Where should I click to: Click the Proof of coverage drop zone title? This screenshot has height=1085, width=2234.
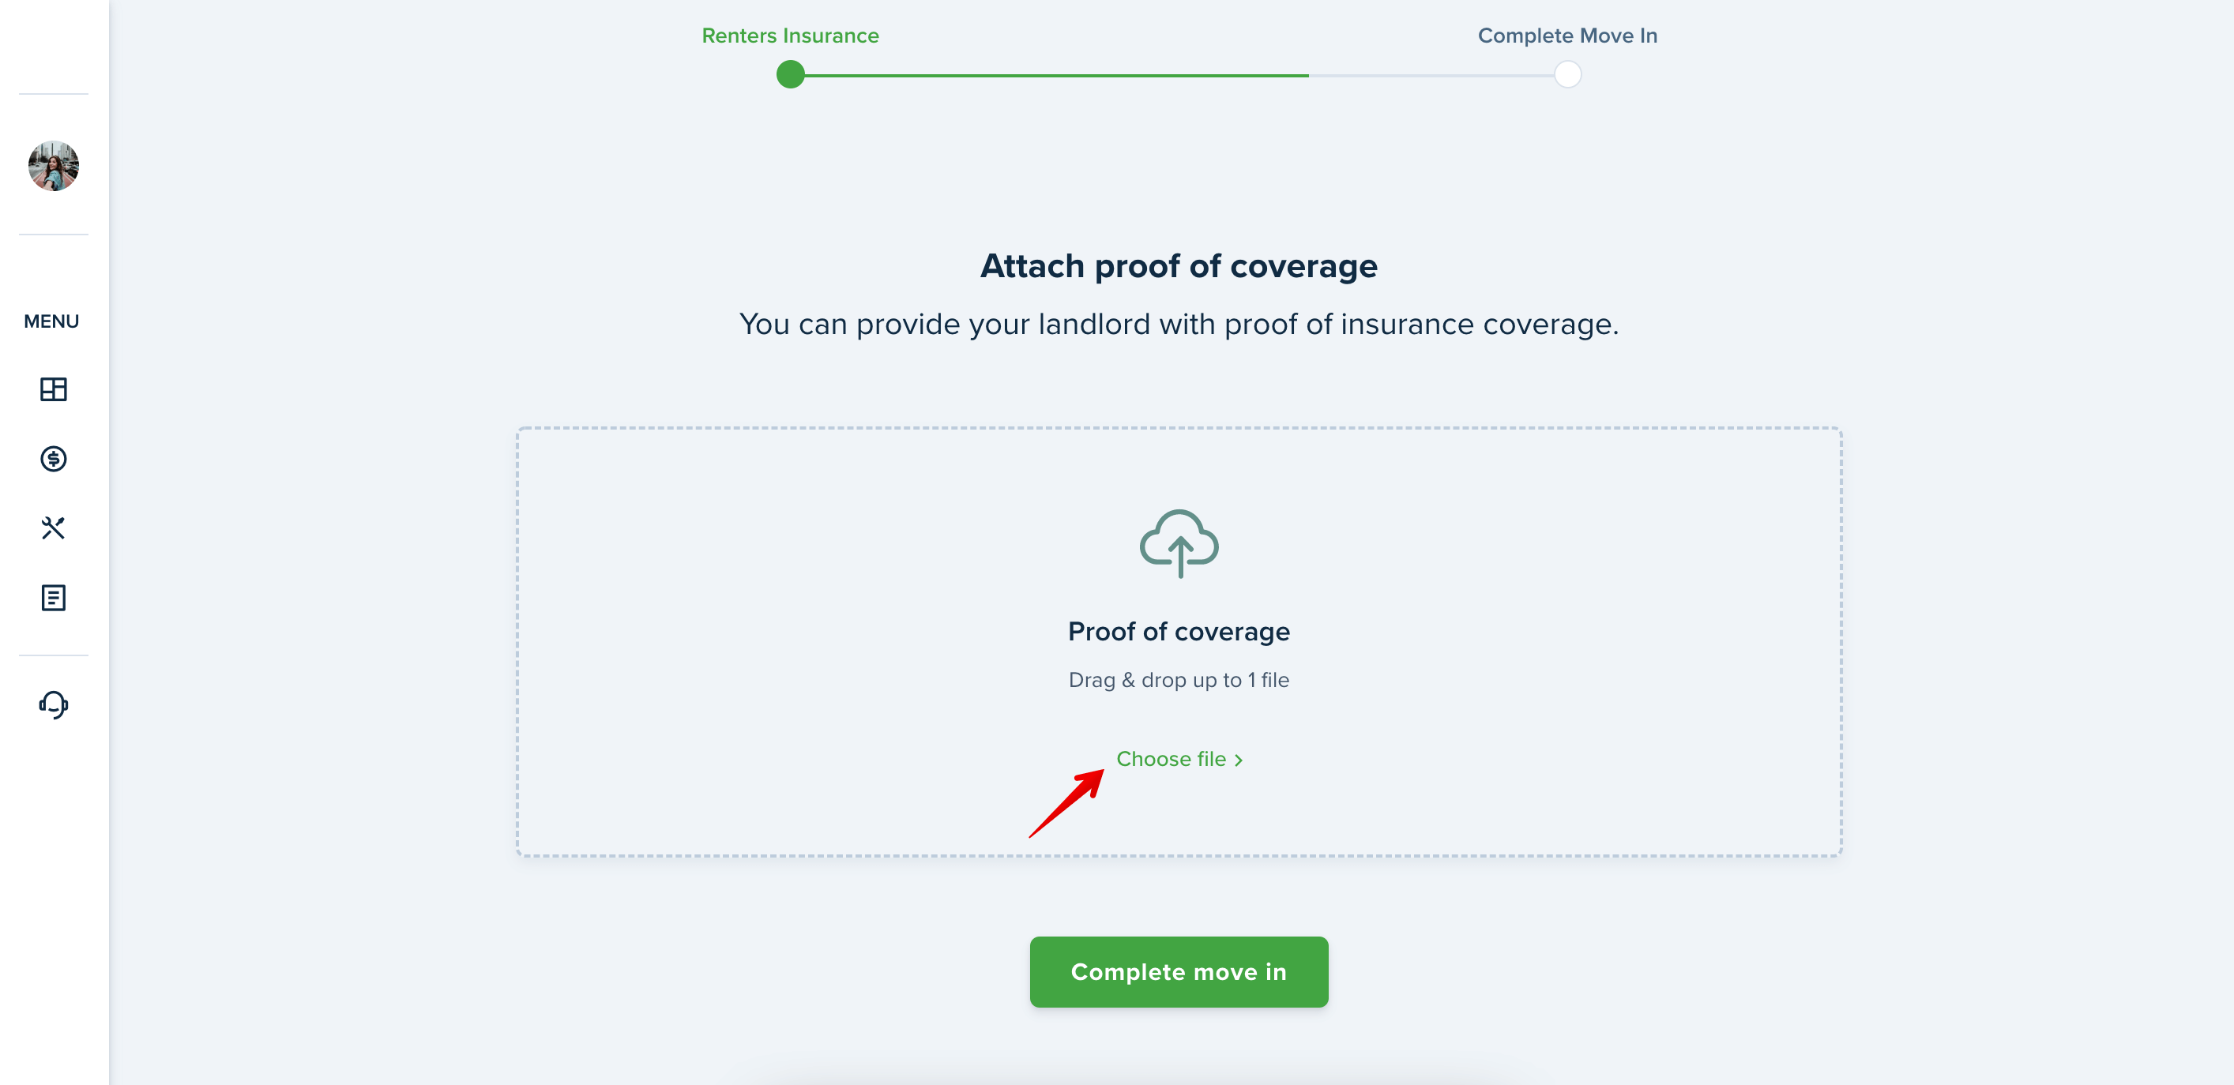(x=1179, y=631)
